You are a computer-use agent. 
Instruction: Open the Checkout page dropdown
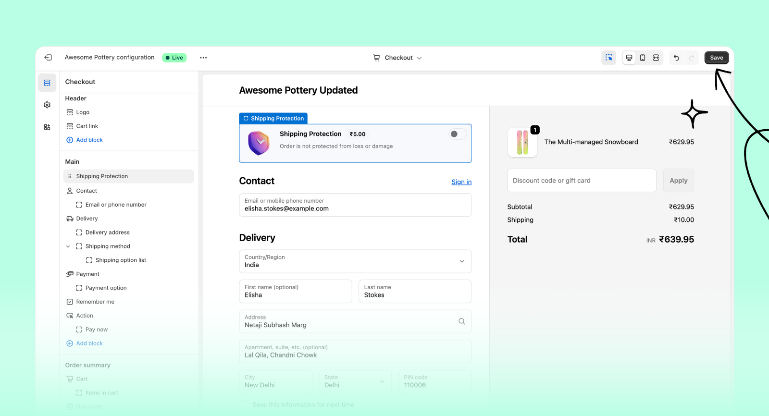point(398,58)
